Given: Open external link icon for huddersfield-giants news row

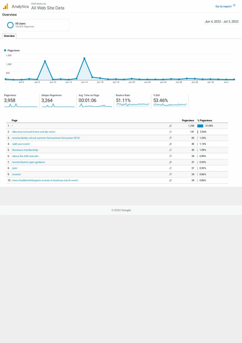Looking at the screenshot, I should pos(170,180).
